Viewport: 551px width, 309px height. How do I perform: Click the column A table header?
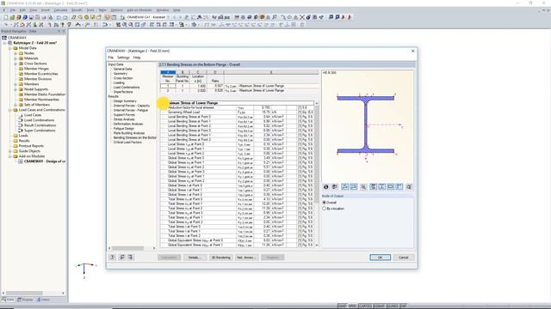pos(168,72)
